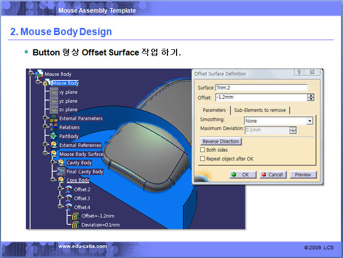
Task: Click the xy plane icon in tree
Action: pyautogui.click(x=54, y=92)
